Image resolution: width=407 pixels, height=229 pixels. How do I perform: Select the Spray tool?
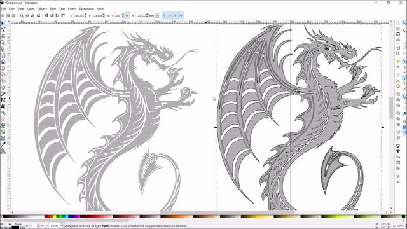tap(3, 113)
